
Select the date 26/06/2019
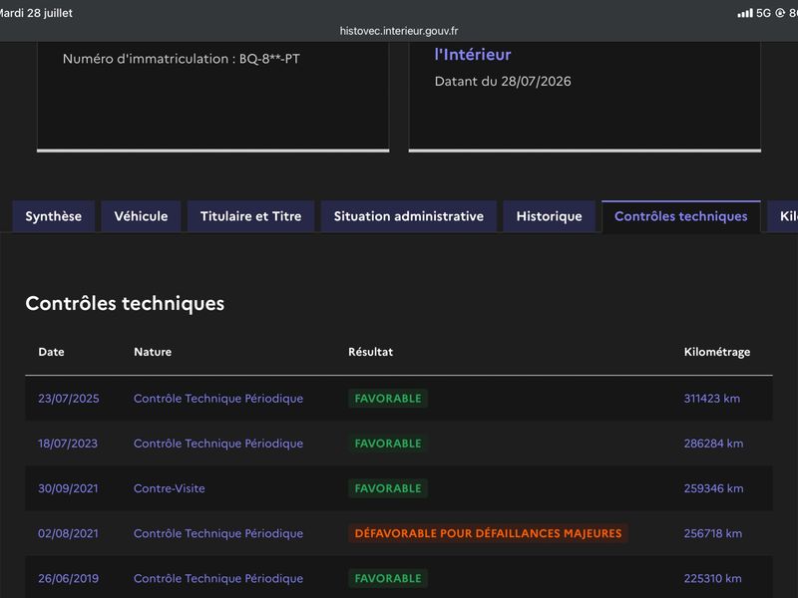(68, 579)
